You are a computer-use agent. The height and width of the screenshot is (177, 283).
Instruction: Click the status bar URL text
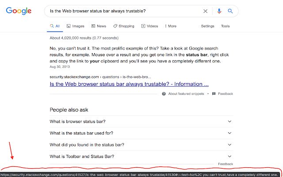point(140,175)
